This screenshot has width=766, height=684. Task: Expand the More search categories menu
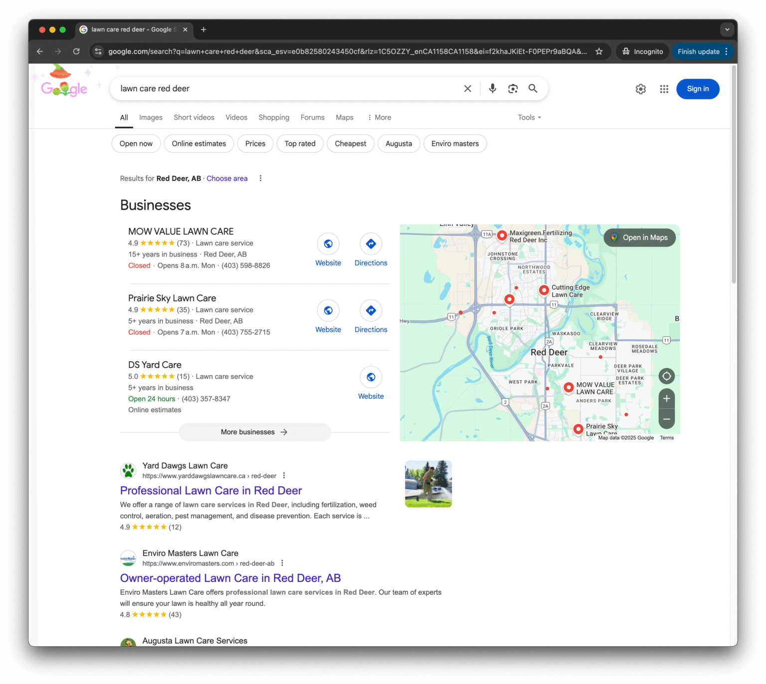379,118
